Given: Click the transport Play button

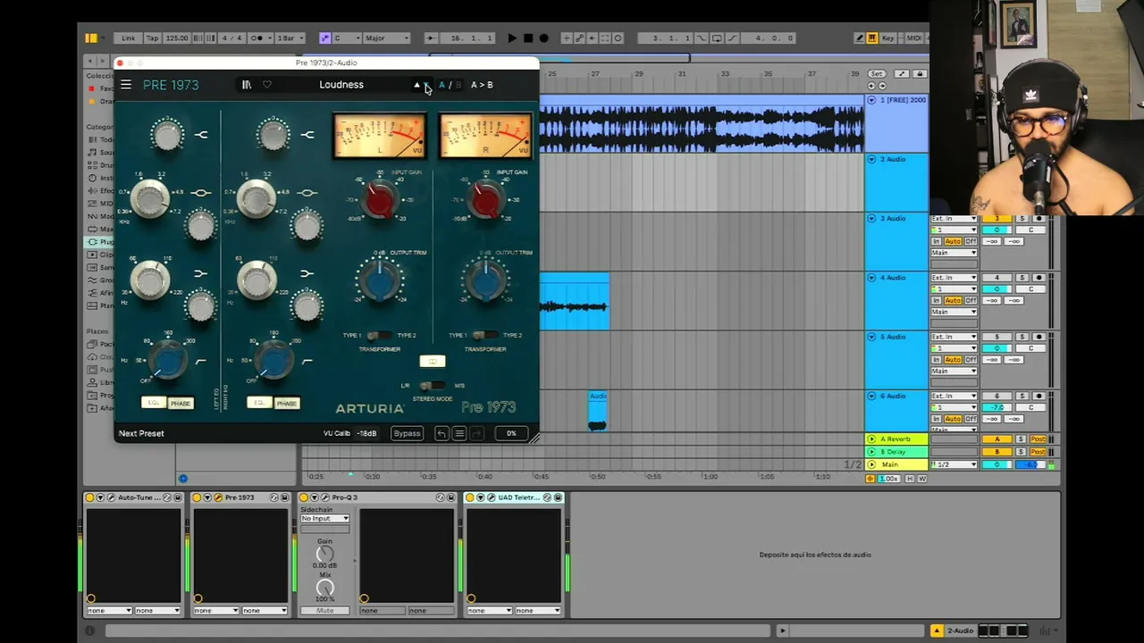Looking at the screenshot, I should (x=511, y=38).
